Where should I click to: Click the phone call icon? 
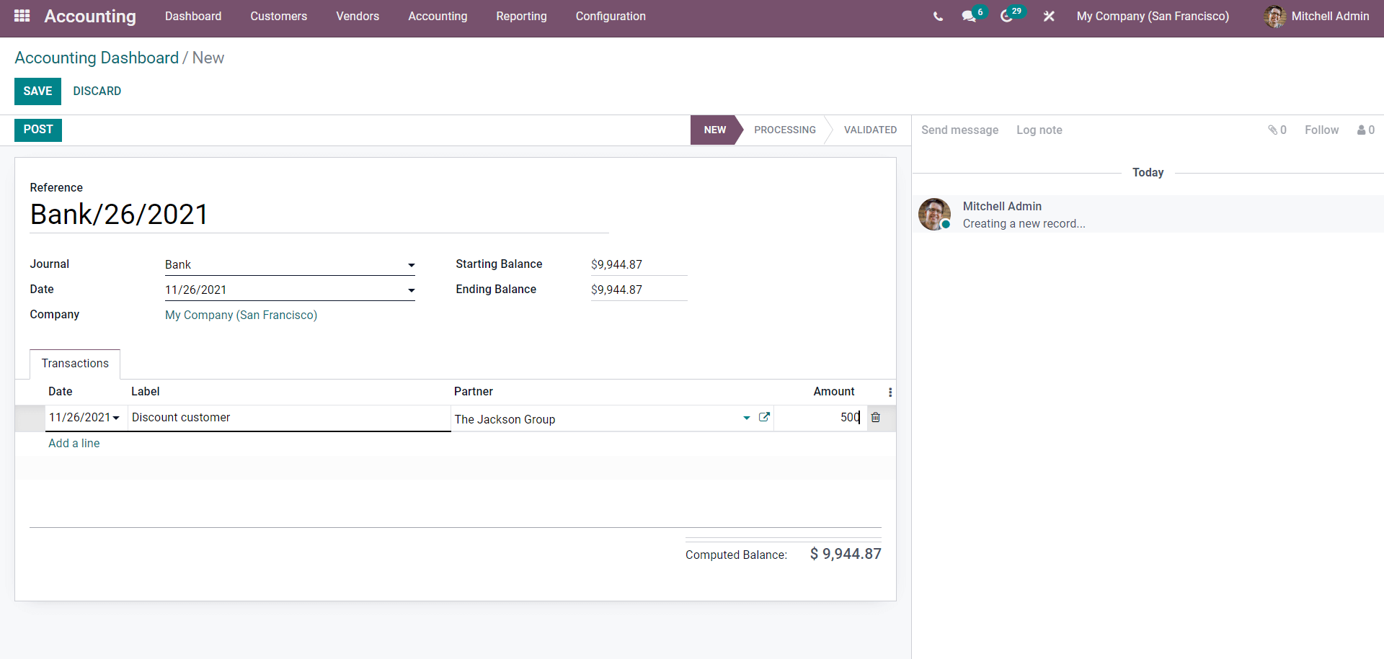pyautogui.click(x=938, y=16)
